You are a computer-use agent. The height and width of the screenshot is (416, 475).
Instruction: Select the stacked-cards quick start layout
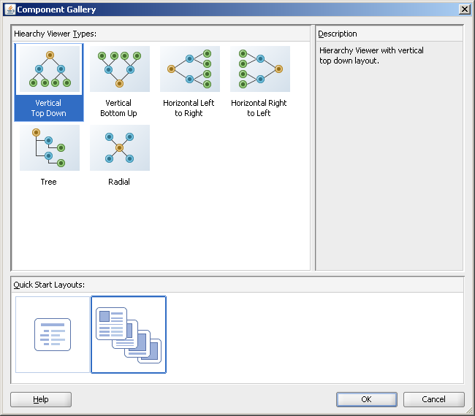point(129,334)
